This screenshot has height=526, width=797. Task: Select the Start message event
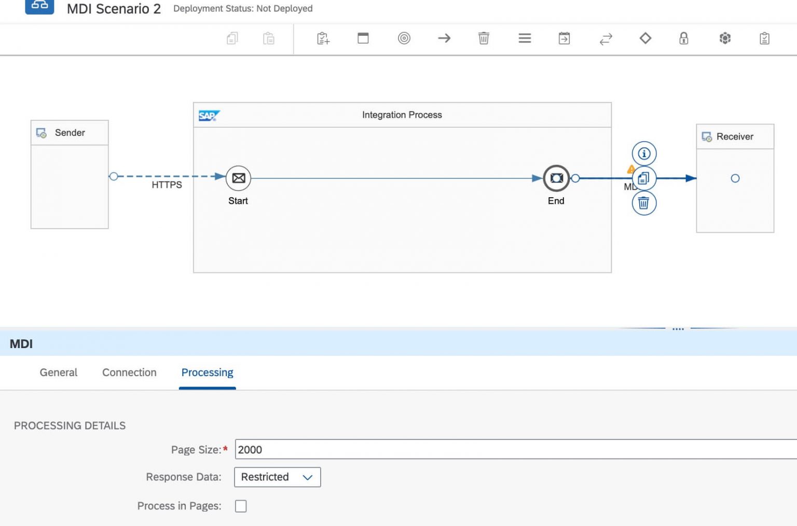(238, 177)
